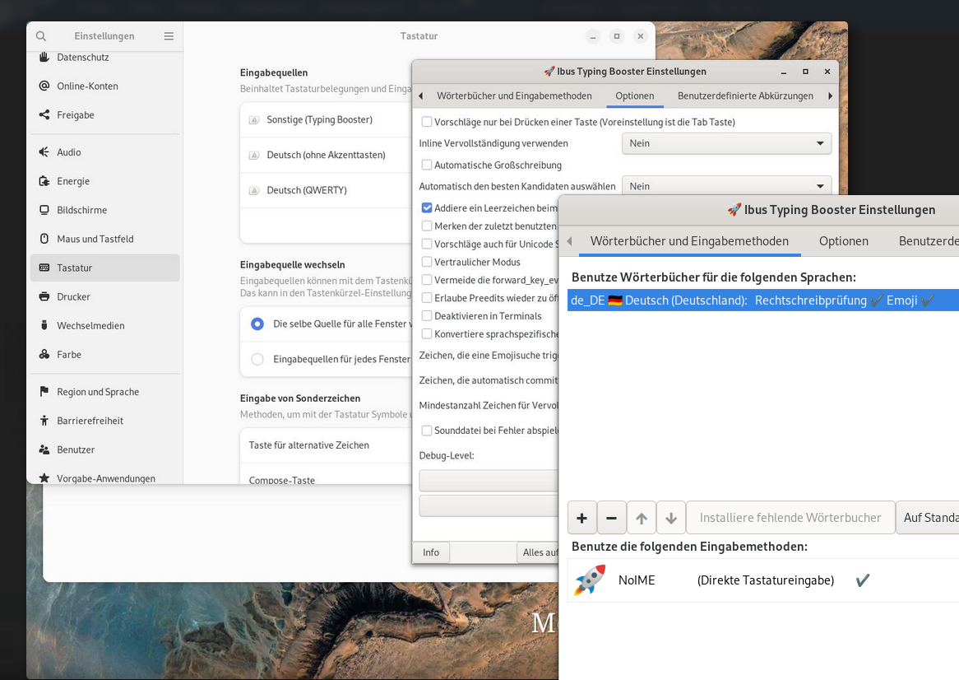The image size is (959, 680).
Task: Click the Maus und Tastfeld mouse icon
Action: point(44,239)
